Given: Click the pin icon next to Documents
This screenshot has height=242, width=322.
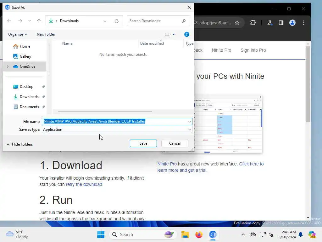Looking at the screenshot, I should coord(43,107).
